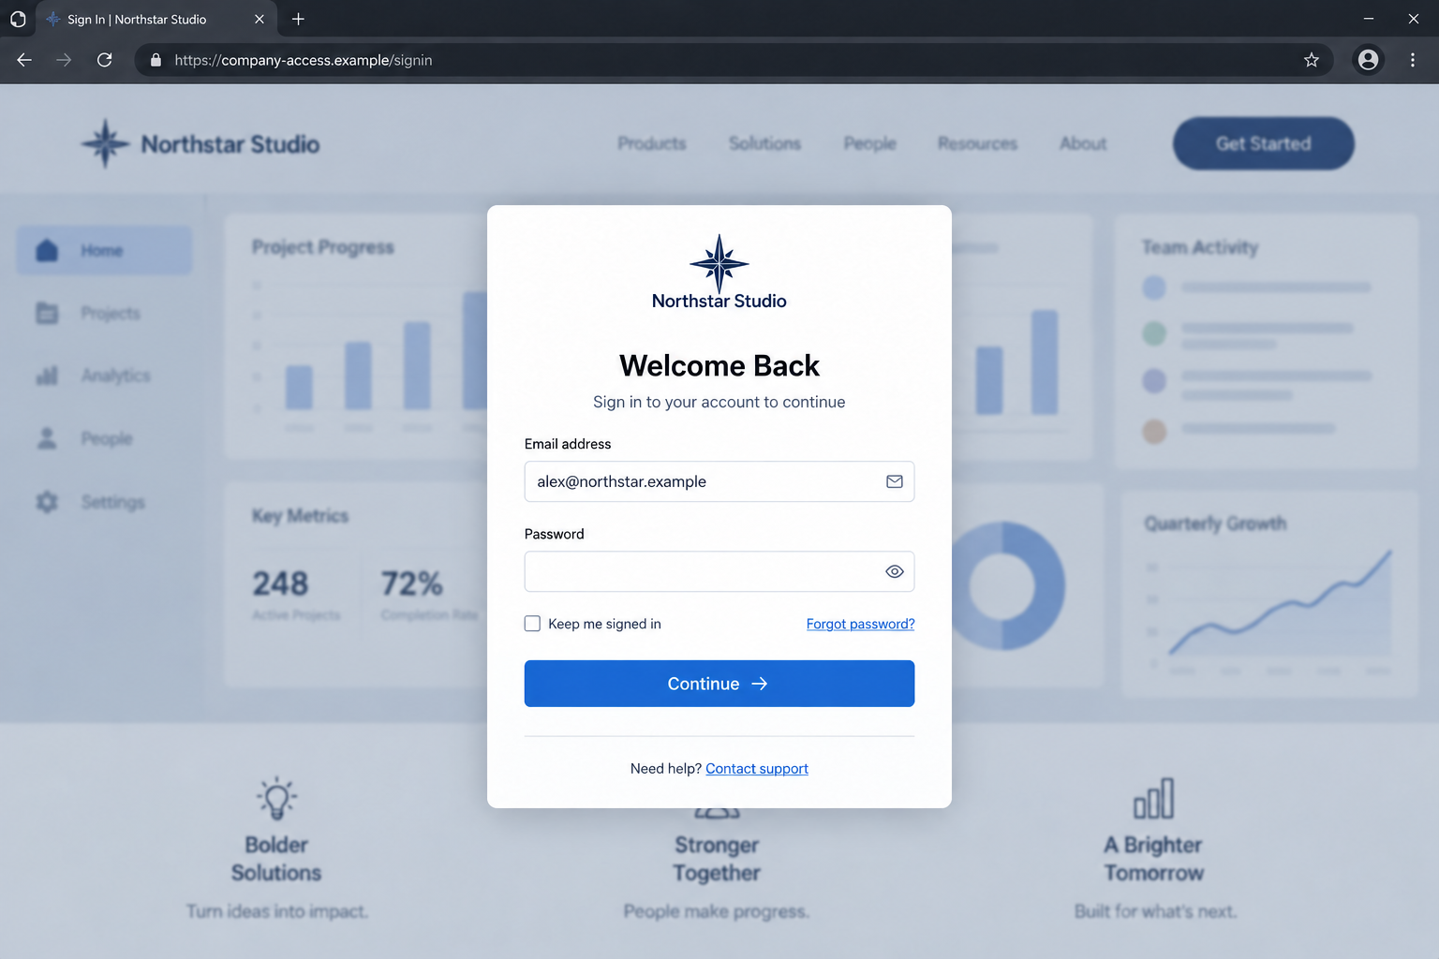Click the Bolder Solutions lightbulb icon
1439x959 pixels.
pos(276,799)
